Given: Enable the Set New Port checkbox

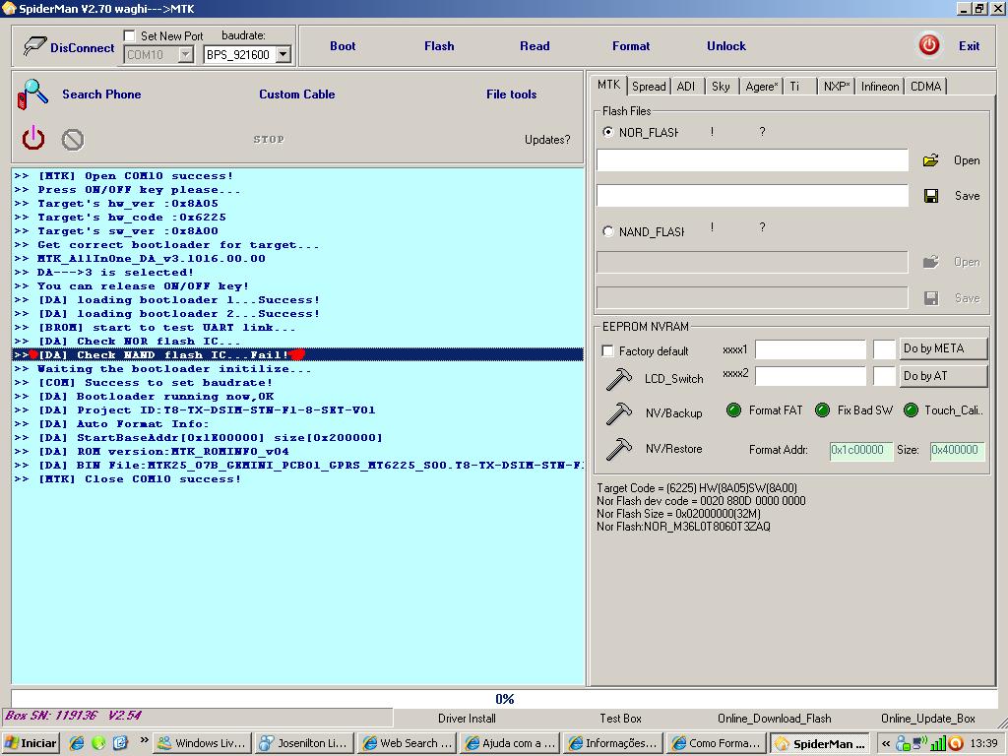Looking at the screenshot, I should [x=130, y=36].
